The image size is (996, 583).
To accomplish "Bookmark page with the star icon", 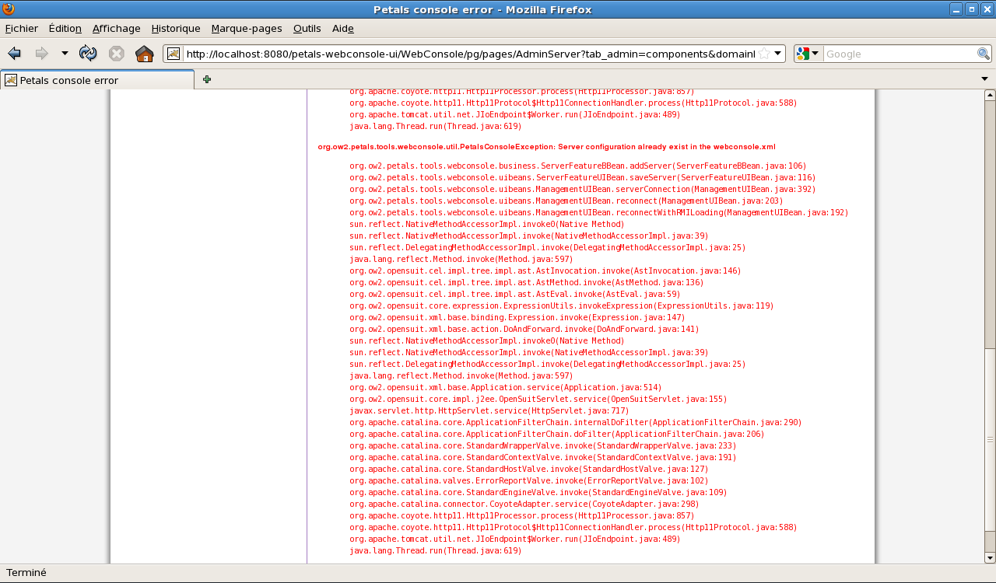I will 764,54.
